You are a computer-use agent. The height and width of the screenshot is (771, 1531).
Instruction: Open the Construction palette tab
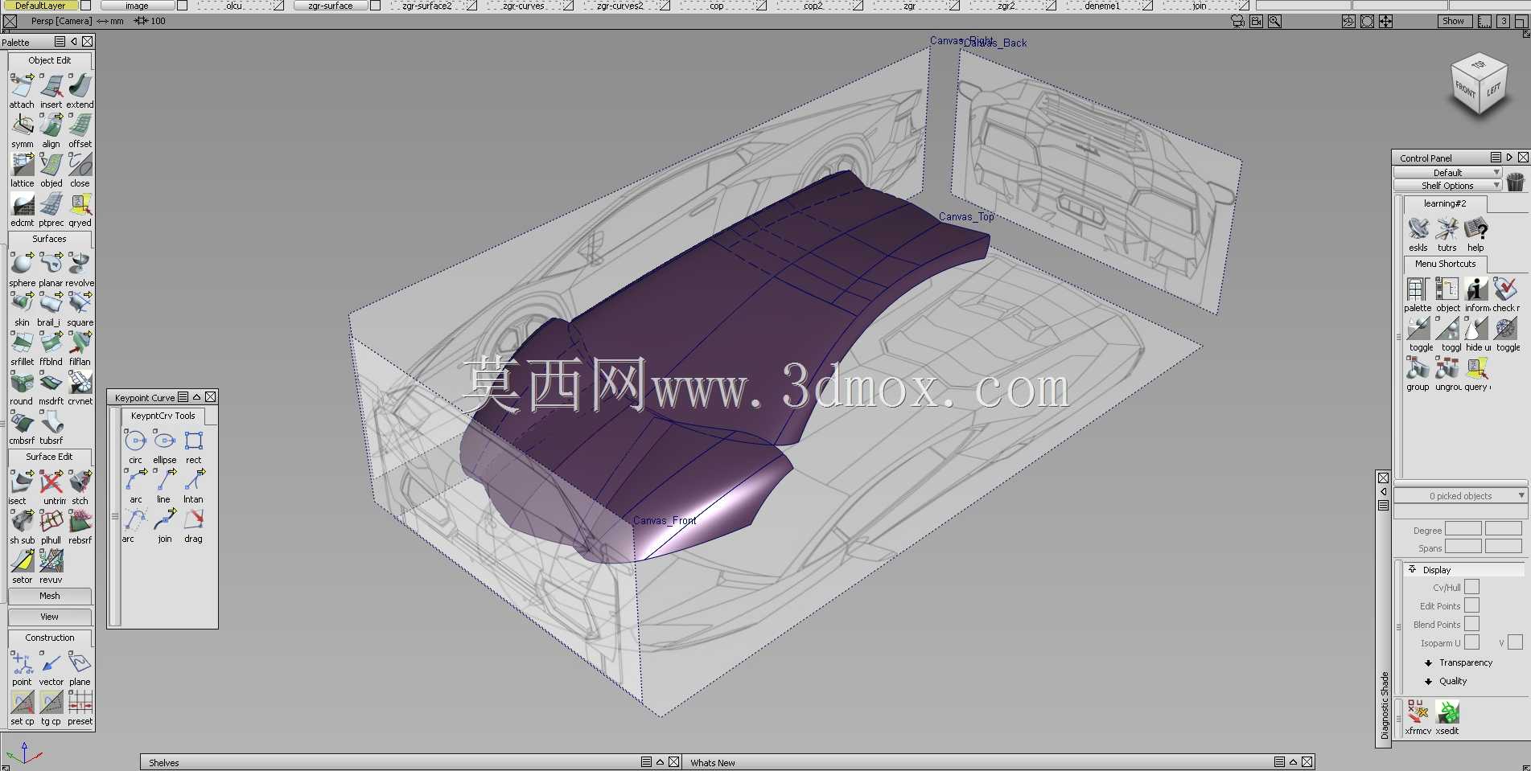(x=50, y=638)
